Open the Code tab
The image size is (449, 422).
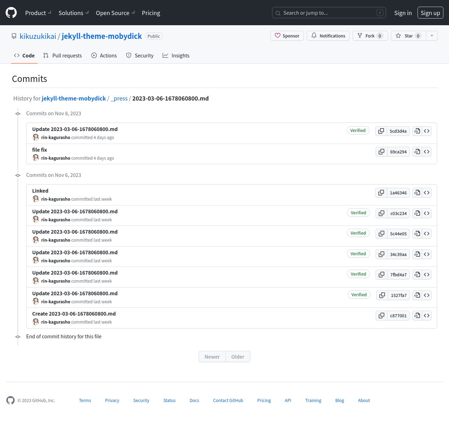24,55
